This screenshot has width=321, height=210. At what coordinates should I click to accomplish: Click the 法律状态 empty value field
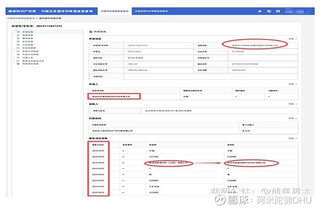point(211,76)
